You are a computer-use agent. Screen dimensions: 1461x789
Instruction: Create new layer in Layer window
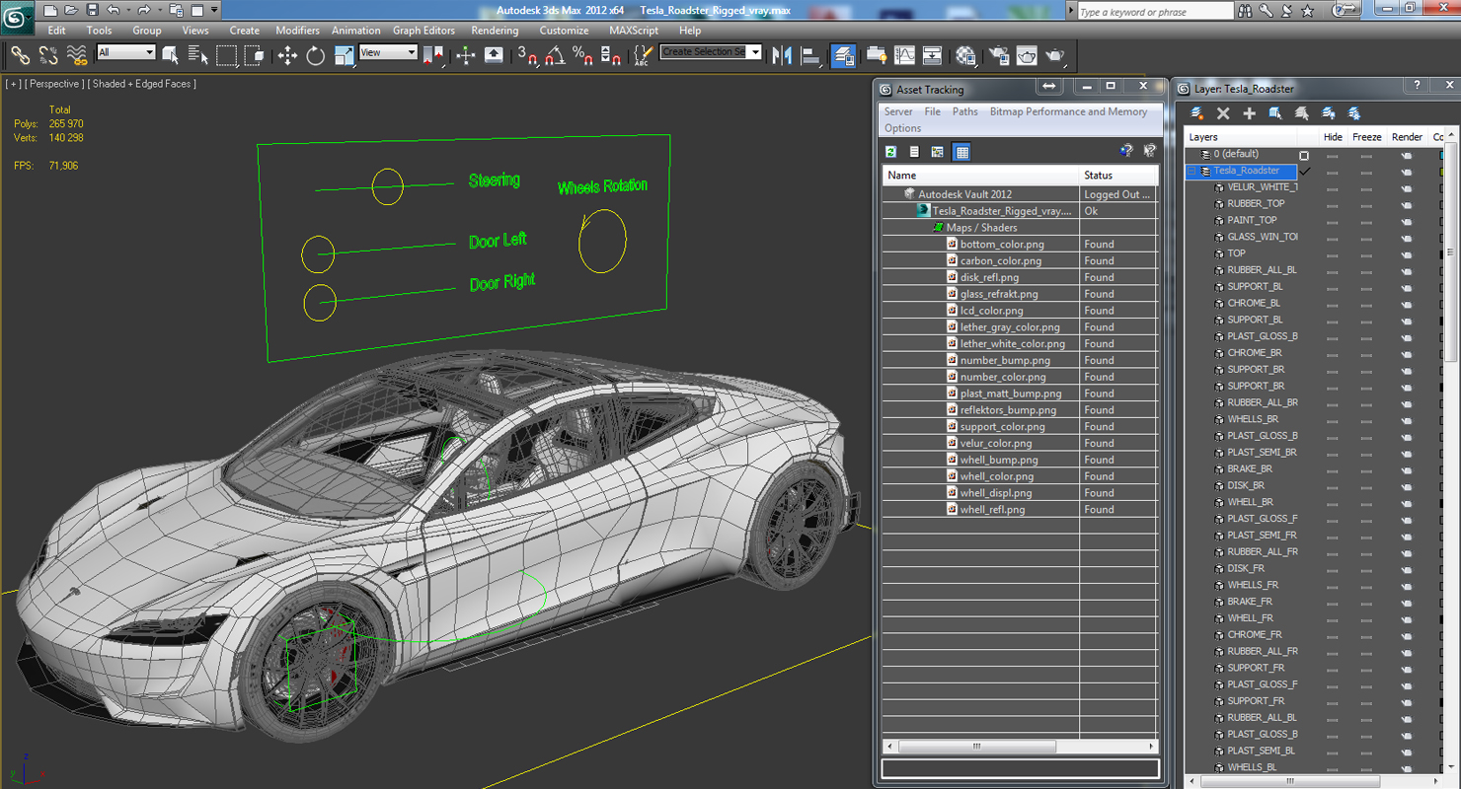1196,113
